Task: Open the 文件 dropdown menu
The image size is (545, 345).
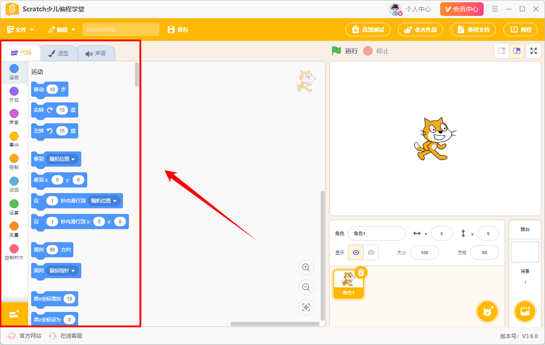Action: click(x=21, y=30)
